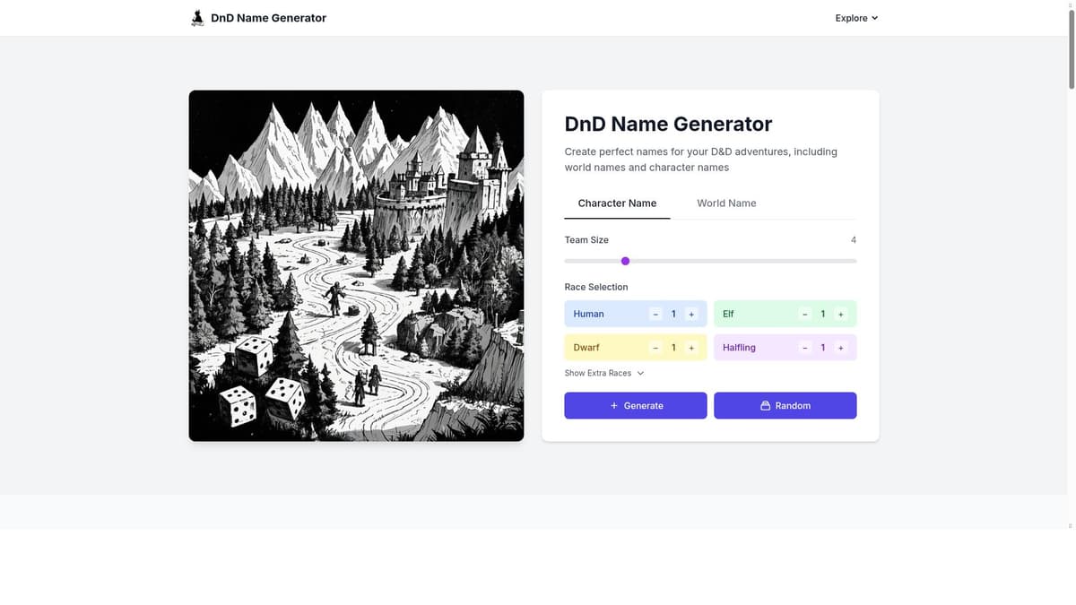1076x605 pixels.
Task: Switch to the World Name tab
Action: 726,203
